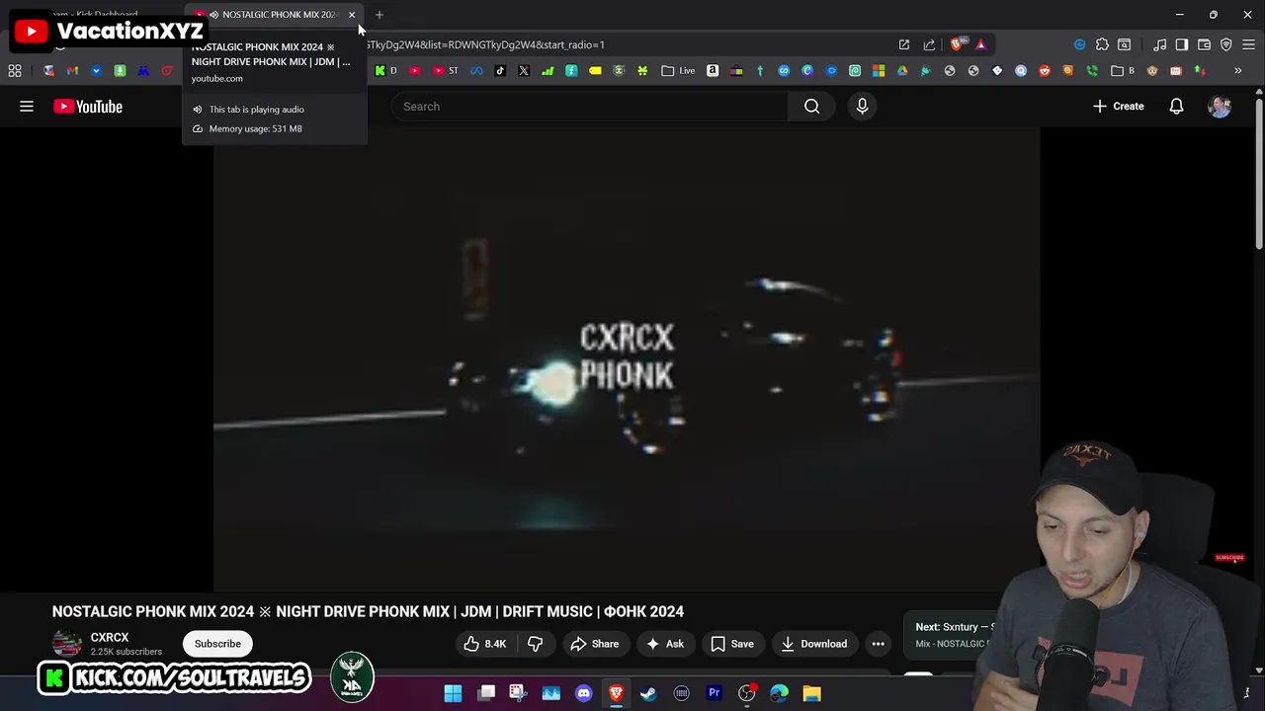Screen dimensions: 1265x711
Task: Open the Google Drive bookmark
Action: (901, 70)
